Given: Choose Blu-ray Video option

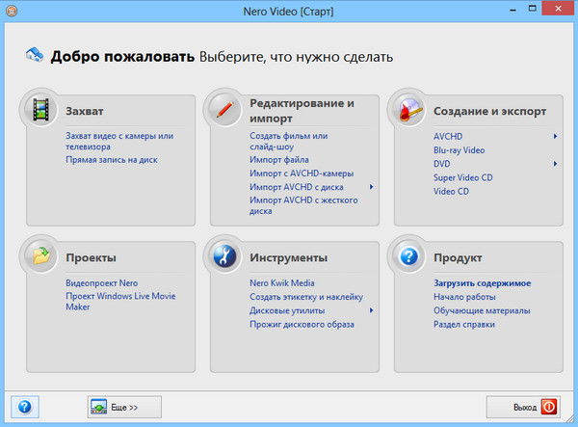Looking at the screenshot, I should point(459,150).
